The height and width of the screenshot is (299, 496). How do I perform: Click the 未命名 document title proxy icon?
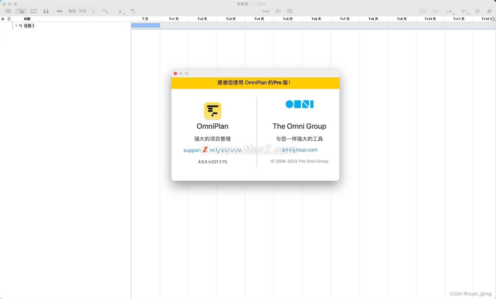click(x=233, y=4)
